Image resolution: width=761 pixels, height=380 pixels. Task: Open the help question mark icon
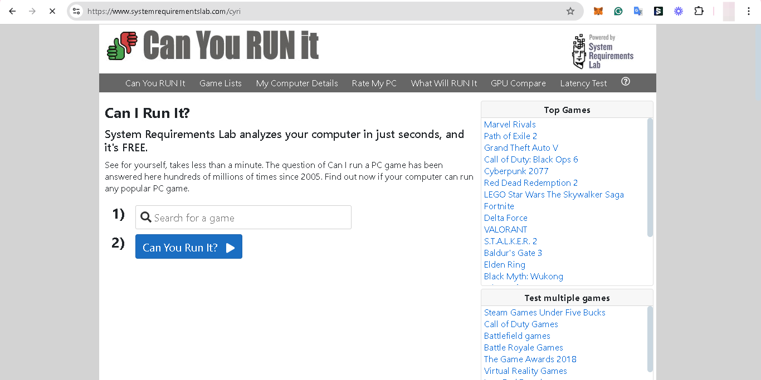click(626, 81)
